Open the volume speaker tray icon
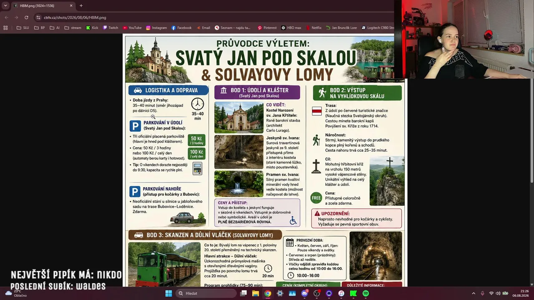The height and width of the screenshot is (300, 534). [498, 293]
